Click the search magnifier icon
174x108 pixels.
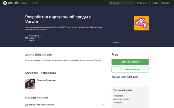tap(111, 3)
